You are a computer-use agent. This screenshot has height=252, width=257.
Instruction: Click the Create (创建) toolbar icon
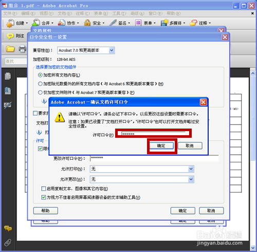click(10, 23)
